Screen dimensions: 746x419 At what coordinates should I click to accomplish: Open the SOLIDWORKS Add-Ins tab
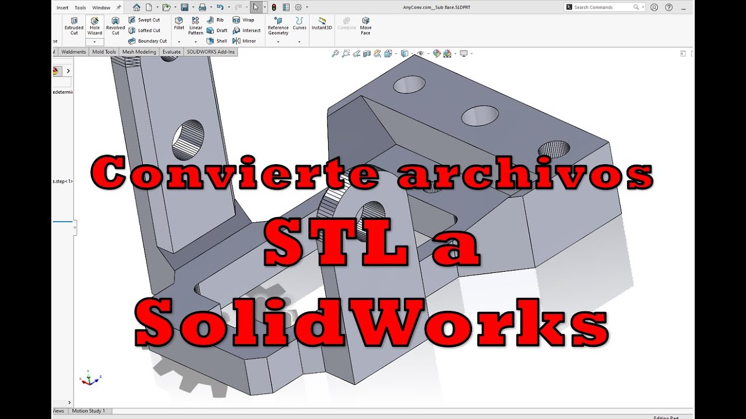pos(210,52)
